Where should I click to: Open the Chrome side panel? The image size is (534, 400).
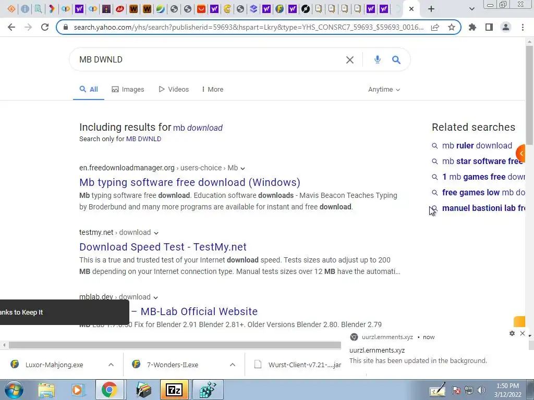pyautogui.click(x=489, y=27)
